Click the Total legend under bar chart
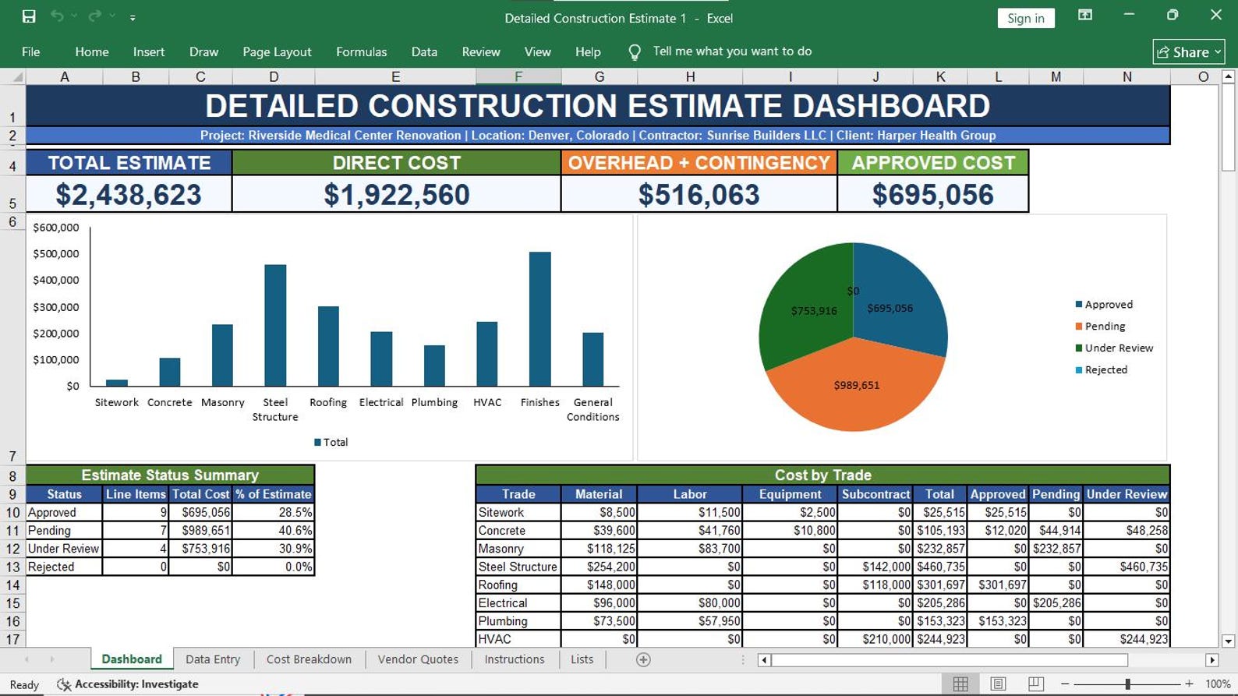This screenshot has width=1238, height=696. pyautogui.click(x=331, y=442)
